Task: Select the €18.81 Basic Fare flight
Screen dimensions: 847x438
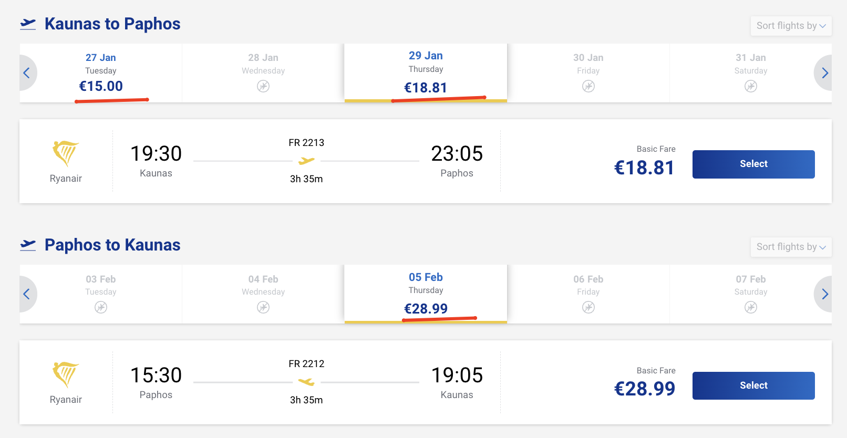Action: coord(753,164)
